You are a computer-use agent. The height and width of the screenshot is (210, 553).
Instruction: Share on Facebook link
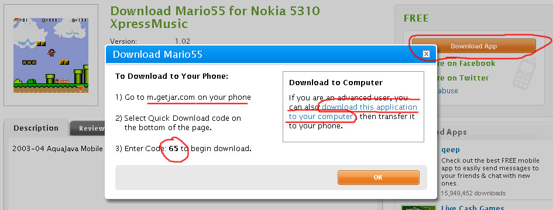click(463, 64)
